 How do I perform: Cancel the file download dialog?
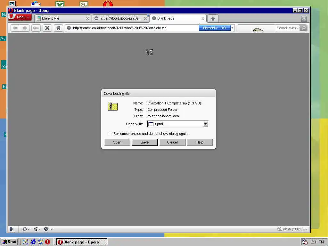pyautogui.click(x=172, y=142)
